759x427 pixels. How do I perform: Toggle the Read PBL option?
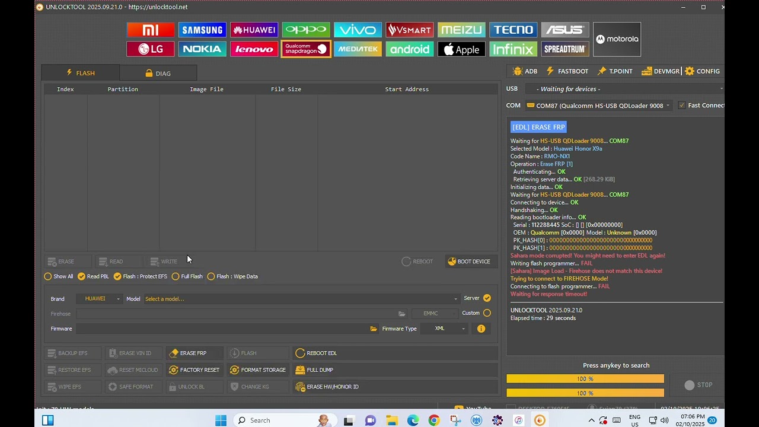coord(93,276)
